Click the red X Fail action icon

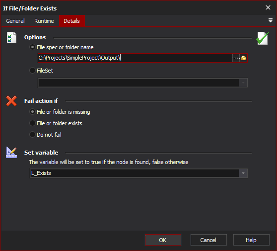(x=11, y=101)
